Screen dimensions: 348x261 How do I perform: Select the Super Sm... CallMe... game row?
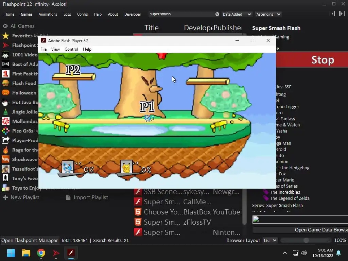pyautogui.click(x=188, y=202)
